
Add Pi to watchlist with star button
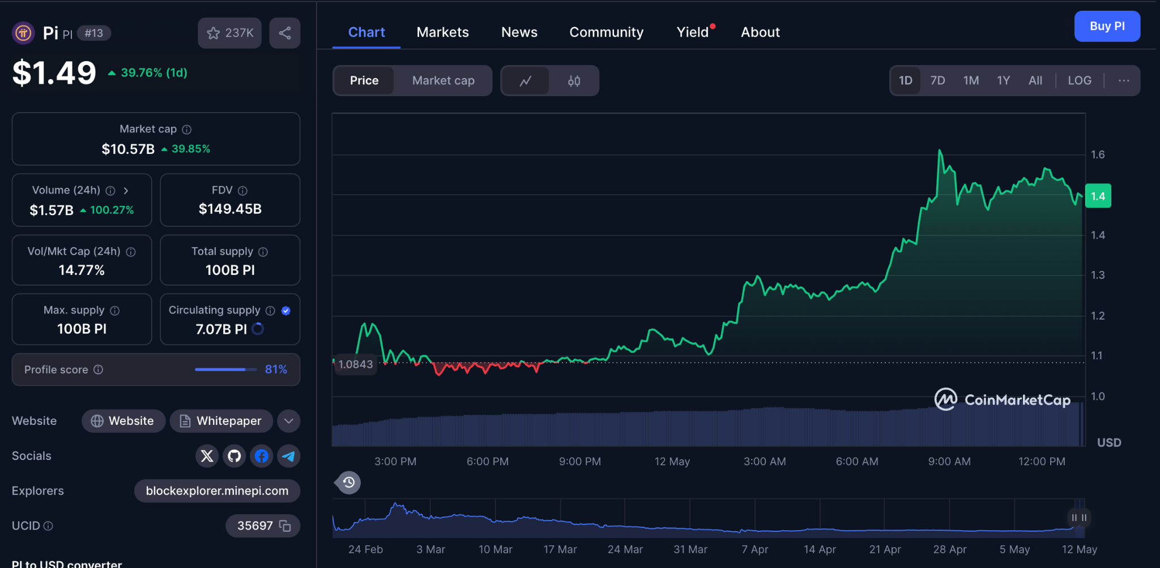(229, 33)
